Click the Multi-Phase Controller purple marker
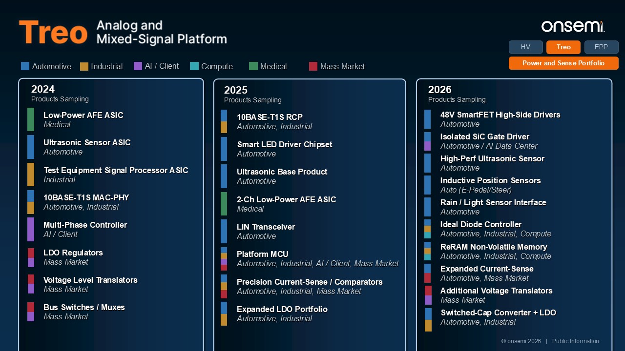This screenshot has height=351, width=625. (31, 229)
